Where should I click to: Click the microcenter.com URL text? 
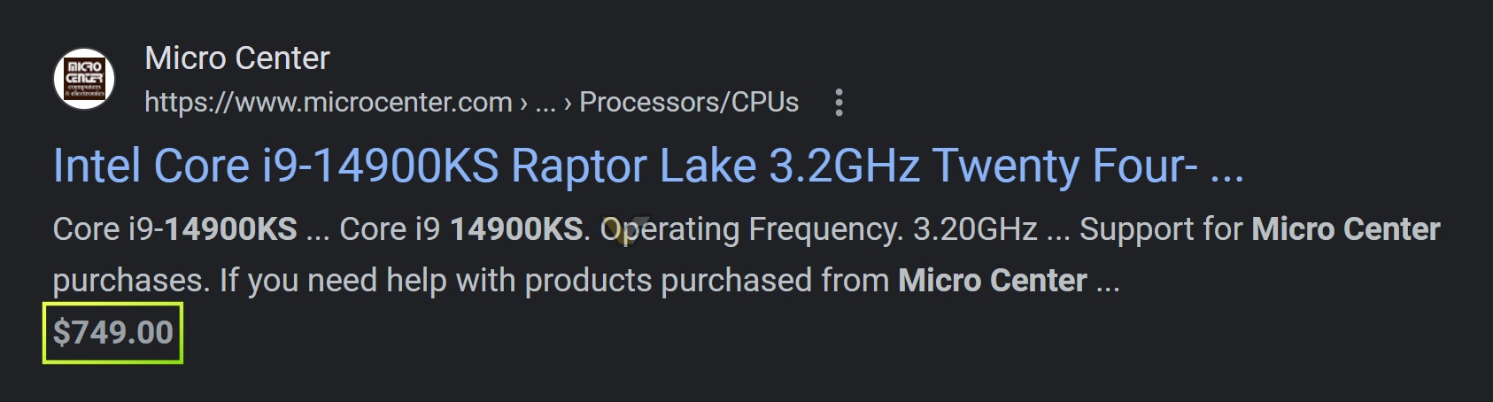(x=328, y=103)
